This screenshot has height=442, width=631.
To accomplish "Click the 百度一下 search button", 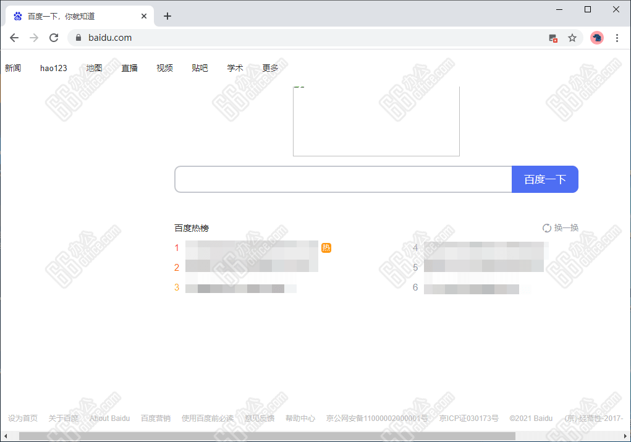I will click(545, 179).
